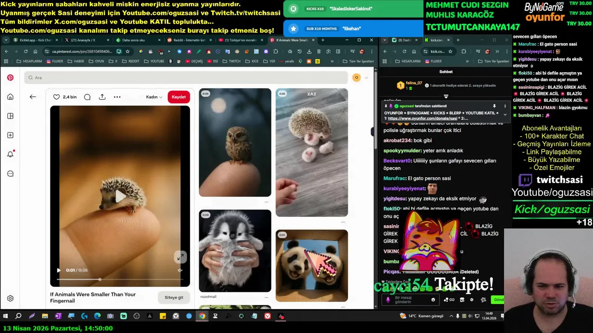
Task: Mute the hedgehog video sound
Action: point(180,270)
